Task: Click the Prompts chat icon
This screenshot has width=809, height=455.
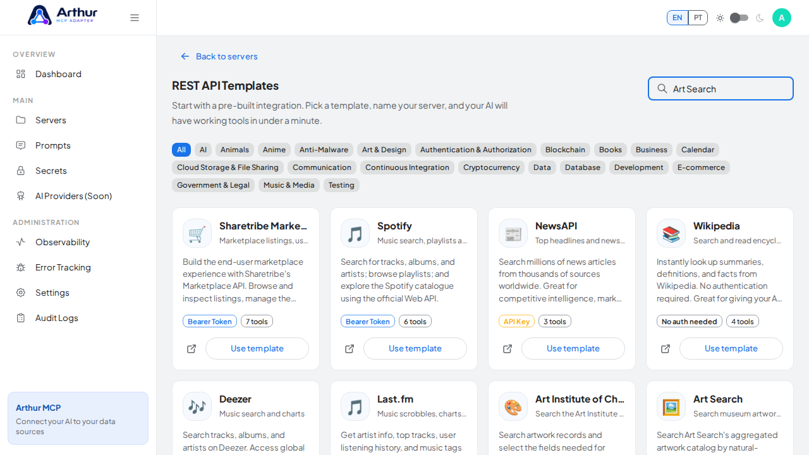Action: click(21, 145)
